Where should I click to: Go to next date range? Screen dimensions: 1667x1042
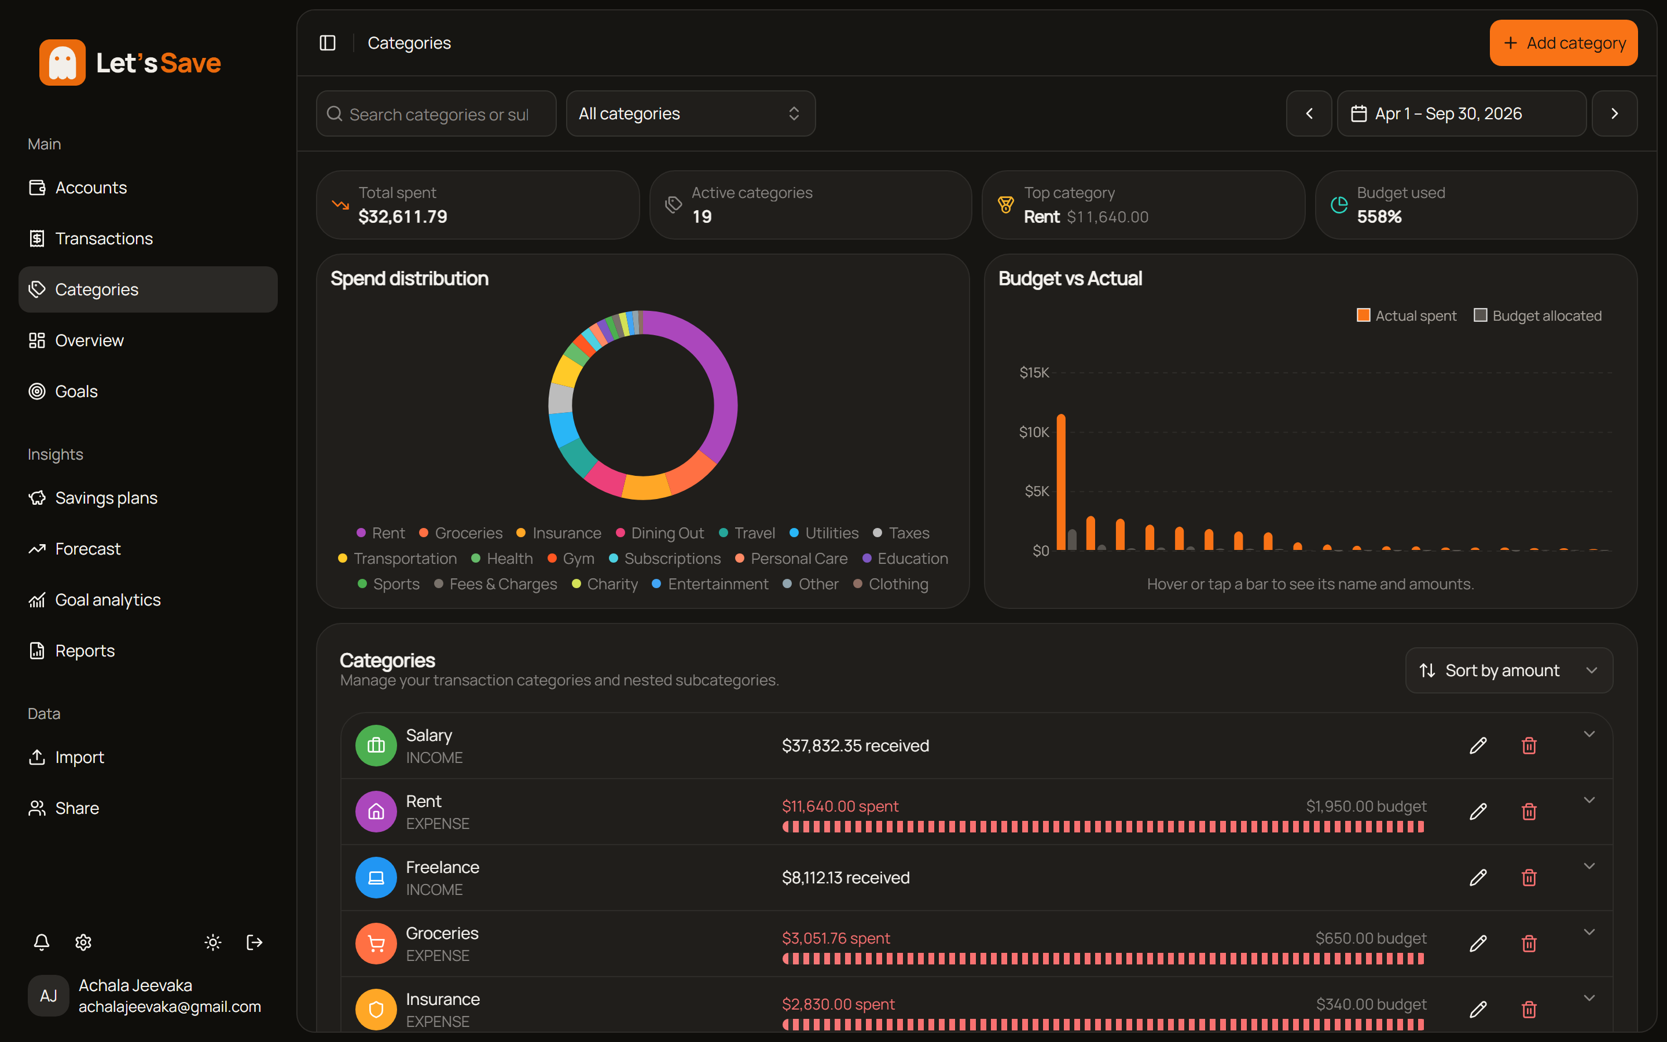1615,113
